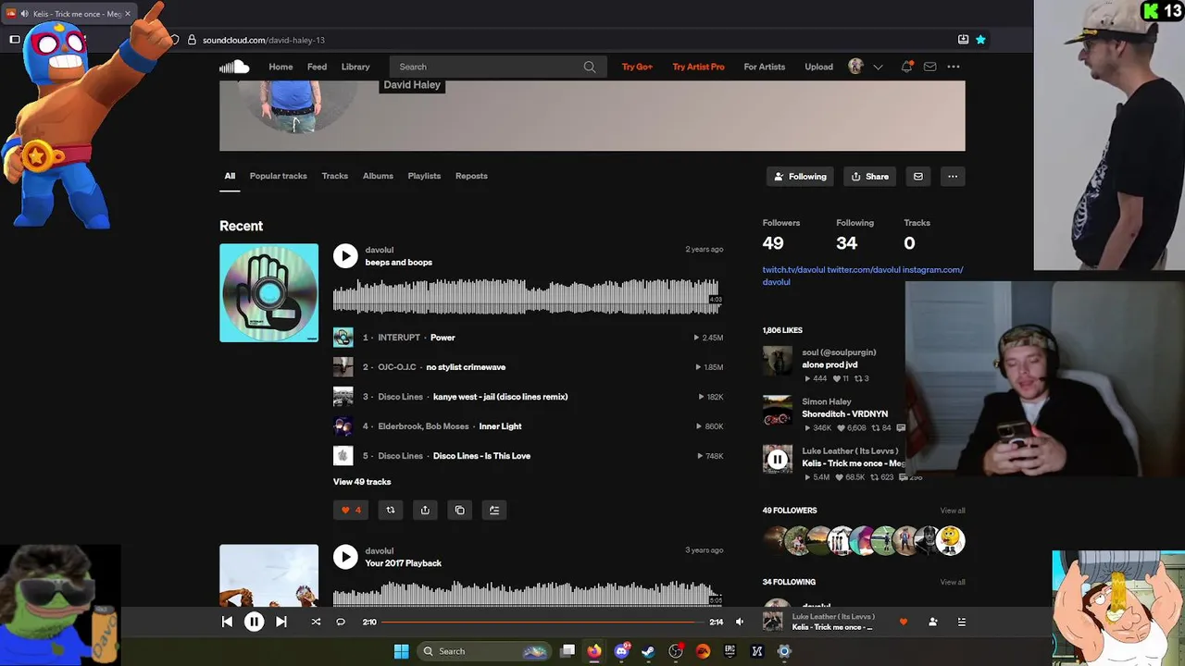The image size is (1185, 666).
Task: Toggle repeat in player bar
Action: pos(341,622)
